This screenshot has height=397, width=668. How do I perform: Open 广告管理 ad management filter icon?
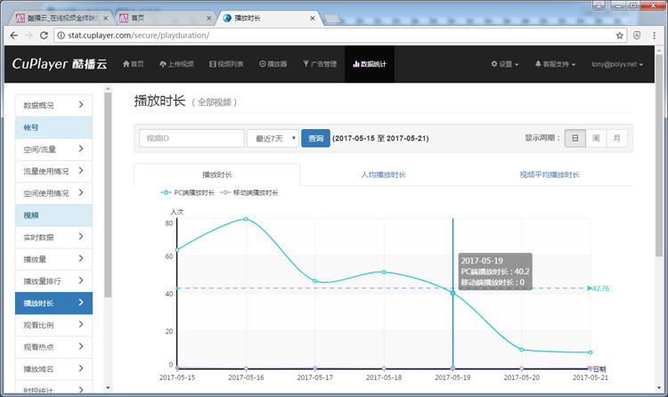[306, 64]
